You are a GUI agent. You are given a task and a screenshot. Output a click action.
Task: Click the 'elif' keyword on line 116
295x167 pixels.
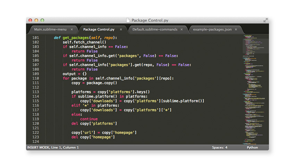tap(76, 105)
